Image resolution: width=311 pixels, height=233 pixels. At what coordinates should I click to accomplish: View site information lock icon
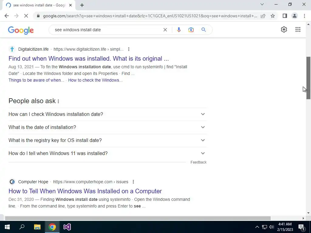pyautogui.click(x=38, y=16)
